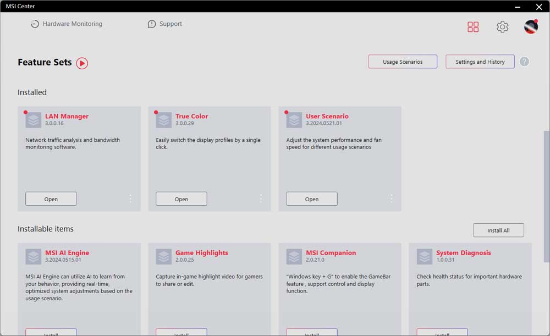550x336 pixels.
Task: Click the Game Highlights package icon
Action: click(x=164, y=257)
